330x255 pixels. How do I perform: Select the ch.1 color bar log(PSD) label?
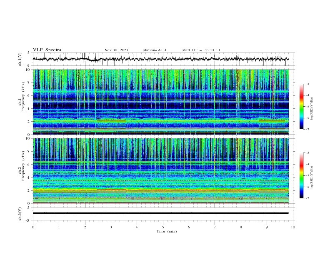312,109
